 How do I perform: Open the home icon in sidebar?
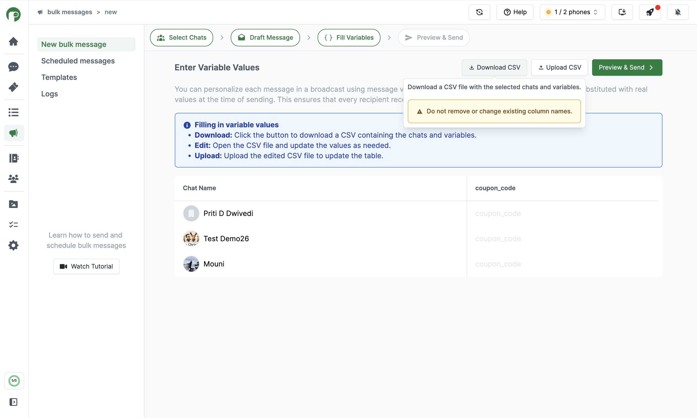tap(13, 41)
